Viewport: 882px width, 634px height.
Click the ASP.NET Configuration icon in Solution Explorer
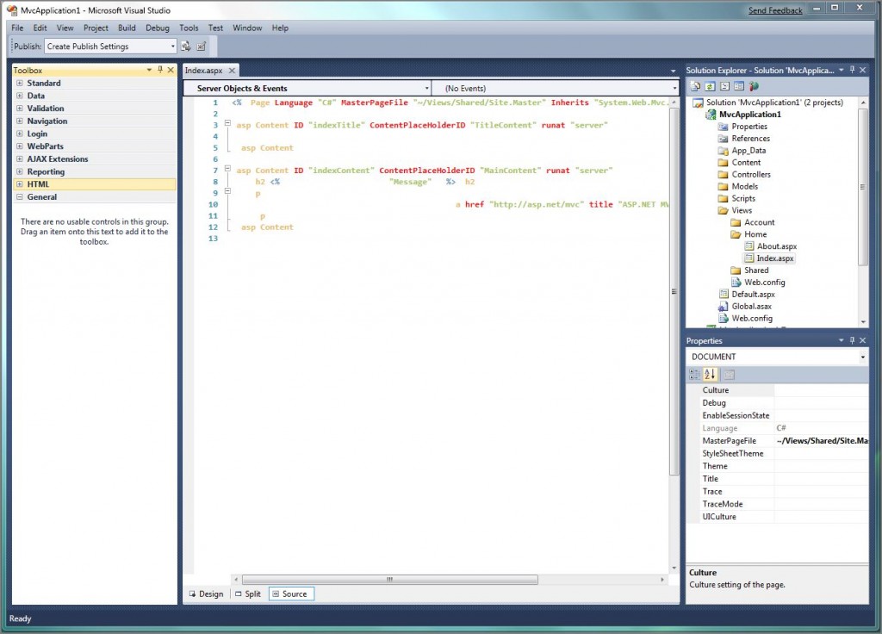(754, 86)
